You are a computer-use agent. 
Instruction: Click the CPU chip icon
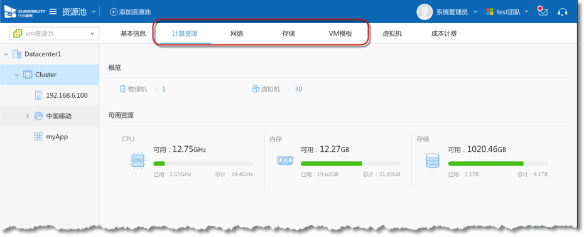[x=138, y=161]
